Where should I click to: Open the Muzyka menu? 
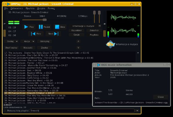[x=41, y=8]
